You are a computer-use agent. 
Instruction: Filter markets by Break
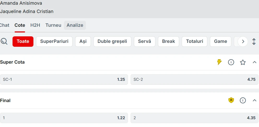168,41
